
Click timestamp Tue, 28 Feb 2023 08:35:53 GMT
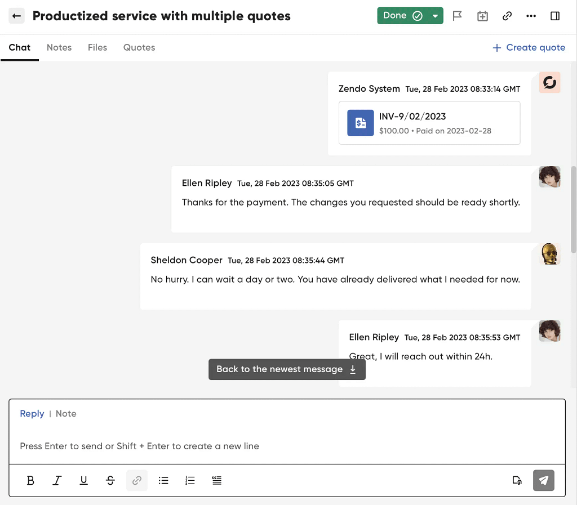tap(462, 338)
